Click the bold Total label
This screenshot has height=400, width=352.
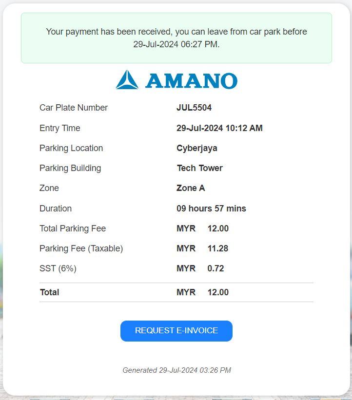pos(49,292)
